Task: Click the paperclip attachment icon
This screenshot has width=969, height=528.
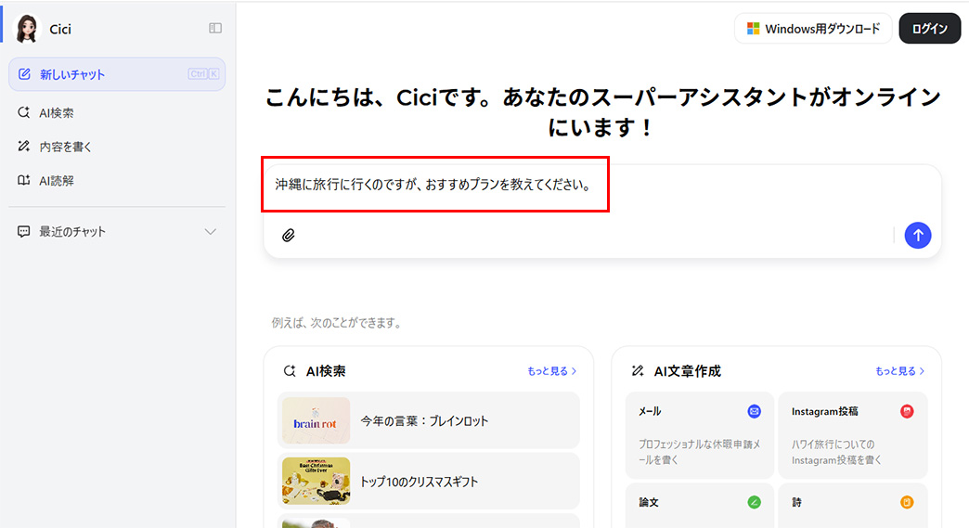Action: pos(289,236)
